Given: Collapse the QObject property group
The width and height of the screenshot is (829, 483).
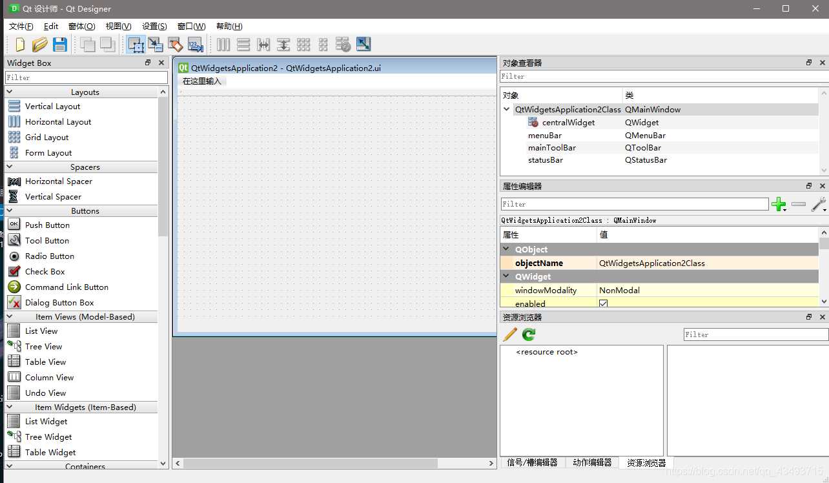Looking at the screenshot, I should click(506, 249).
